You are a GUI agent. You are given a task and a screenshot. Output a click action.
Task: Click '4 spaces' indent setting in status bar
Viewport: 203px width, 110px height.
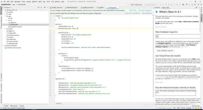(189, 108)
